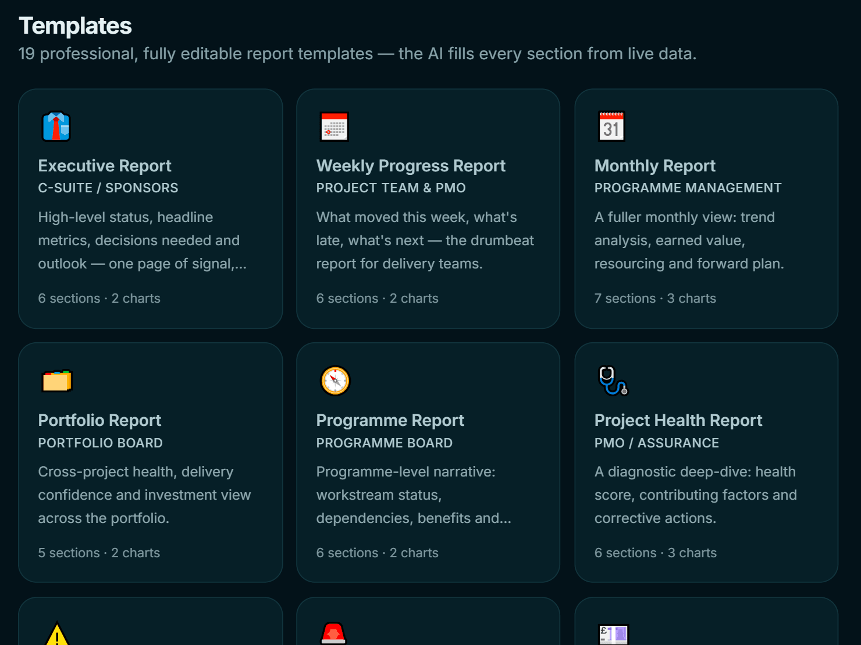Click the Monthly Report 31 calendar icon
861x645 pixels.
point(612,127)
